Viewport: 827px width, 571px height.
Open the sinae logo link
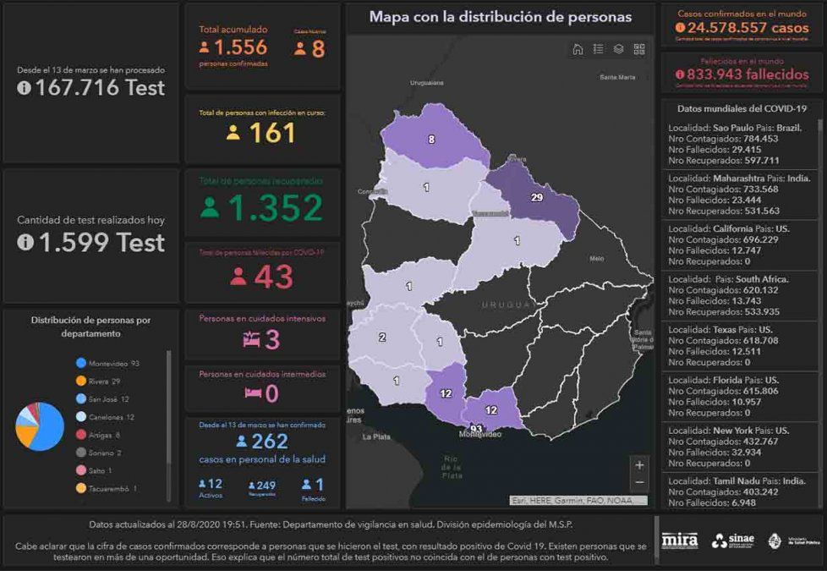tap(731, 541)
